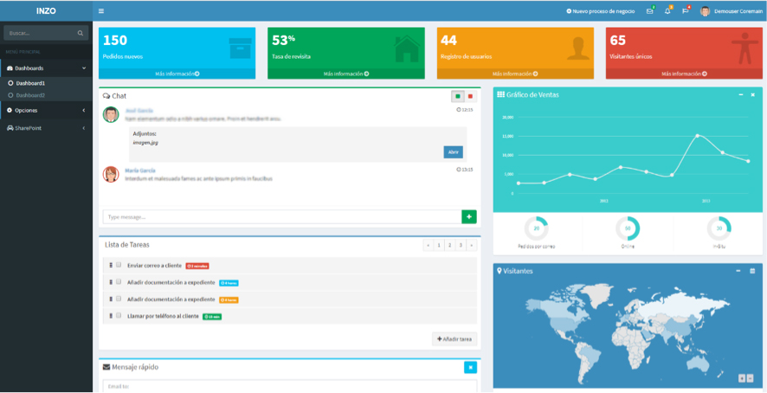The width and height of the screenshot is (767, 393).
Task: Go to task list page 2
Action: click(x=450, y=245)
